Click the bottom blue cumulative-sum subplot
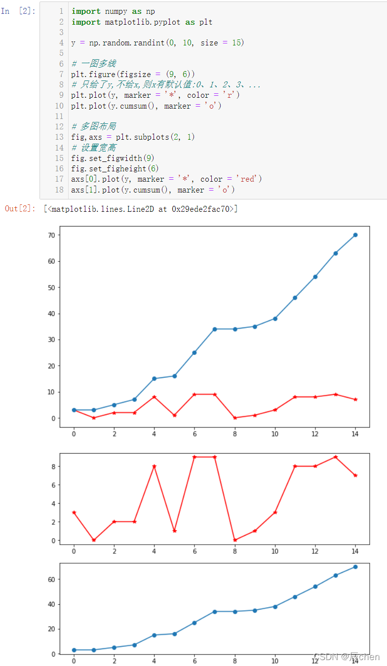The width and height of the screenshot is (387, 666). 215,608
